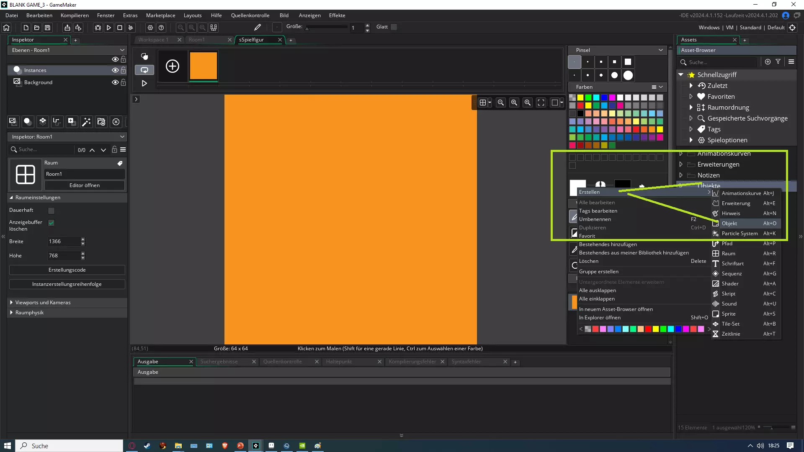Image resolution: width=804 pixels, height=452 pixels.
Task: Click the add frame plus icon
Action: click(x=173, y=66)
